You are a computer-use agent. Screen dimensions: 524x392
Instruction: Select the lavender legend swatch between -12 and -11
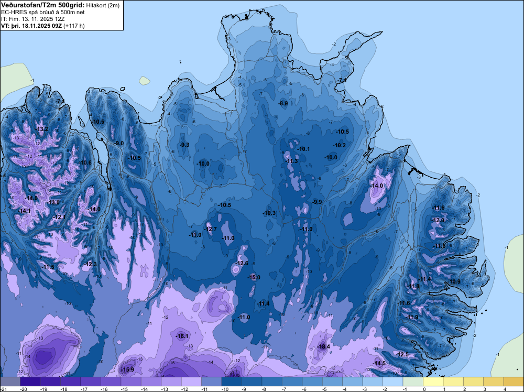click(191, 382)
